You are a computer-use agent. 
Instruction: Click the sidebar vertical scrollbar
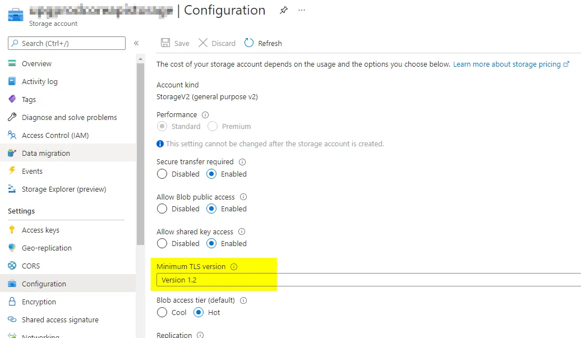(x=140, y=151)
